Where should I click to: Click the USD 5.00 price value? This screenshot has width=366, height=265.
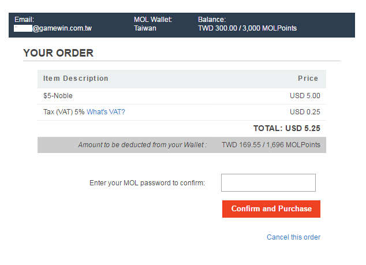point(305,96)
